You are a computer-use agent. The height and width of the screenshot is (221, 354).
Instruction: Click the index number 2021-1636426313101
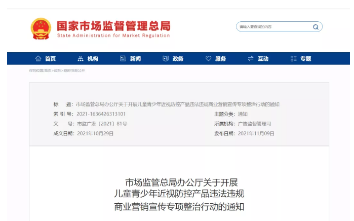click(101, 114)
